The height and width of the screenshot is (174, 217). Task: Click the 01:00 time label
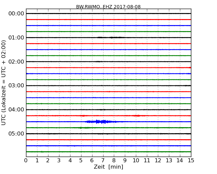pyautogui.click(x=16, y=37)
